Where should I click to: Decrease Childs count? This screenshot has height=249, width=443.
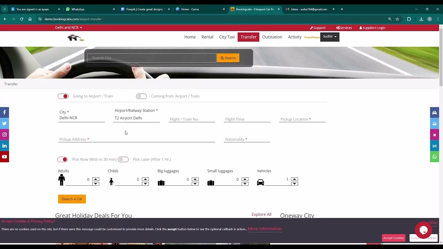click(x=145, y=184)
